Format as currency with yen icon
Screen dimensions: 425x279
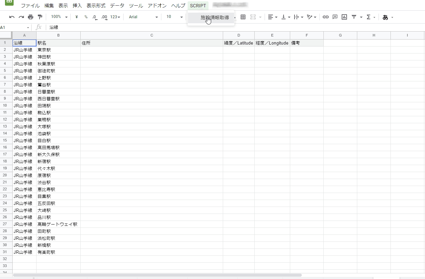click(77, 17)
